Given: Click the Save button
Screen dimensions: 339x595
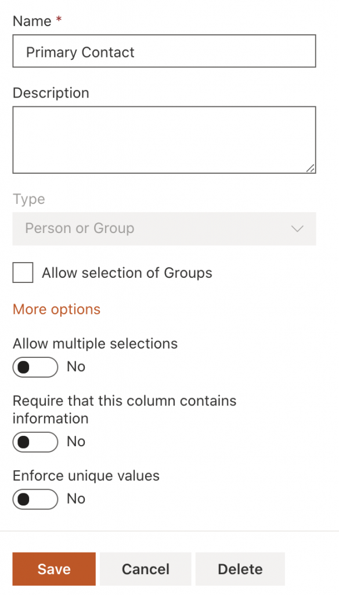Looking at the screenshot, I should coord(53,569).
